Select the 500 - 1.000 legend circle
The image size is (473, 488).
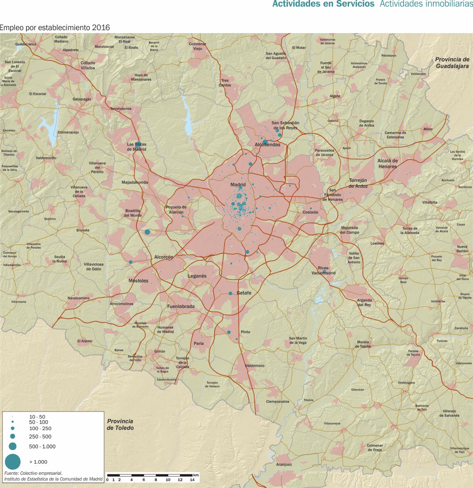tap(13, 446)
